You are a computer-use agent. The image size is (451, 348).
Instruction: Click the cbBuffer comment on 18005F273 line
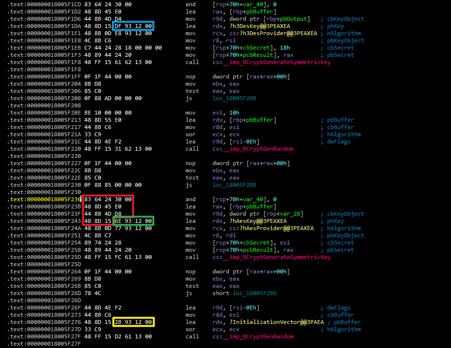341,315
